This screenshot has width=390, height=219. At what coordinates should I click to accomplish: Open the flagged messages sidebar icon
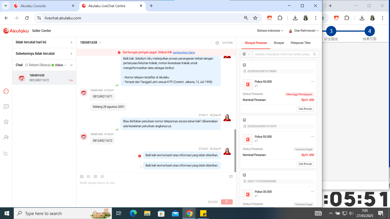(x=6, y=107)
